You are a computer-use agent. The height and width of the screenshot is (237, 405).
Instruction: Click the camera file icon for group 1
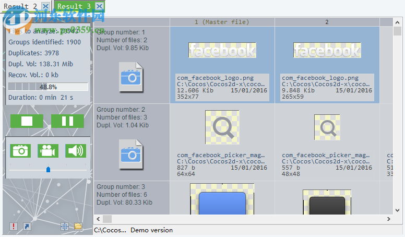tap(131, 77)
